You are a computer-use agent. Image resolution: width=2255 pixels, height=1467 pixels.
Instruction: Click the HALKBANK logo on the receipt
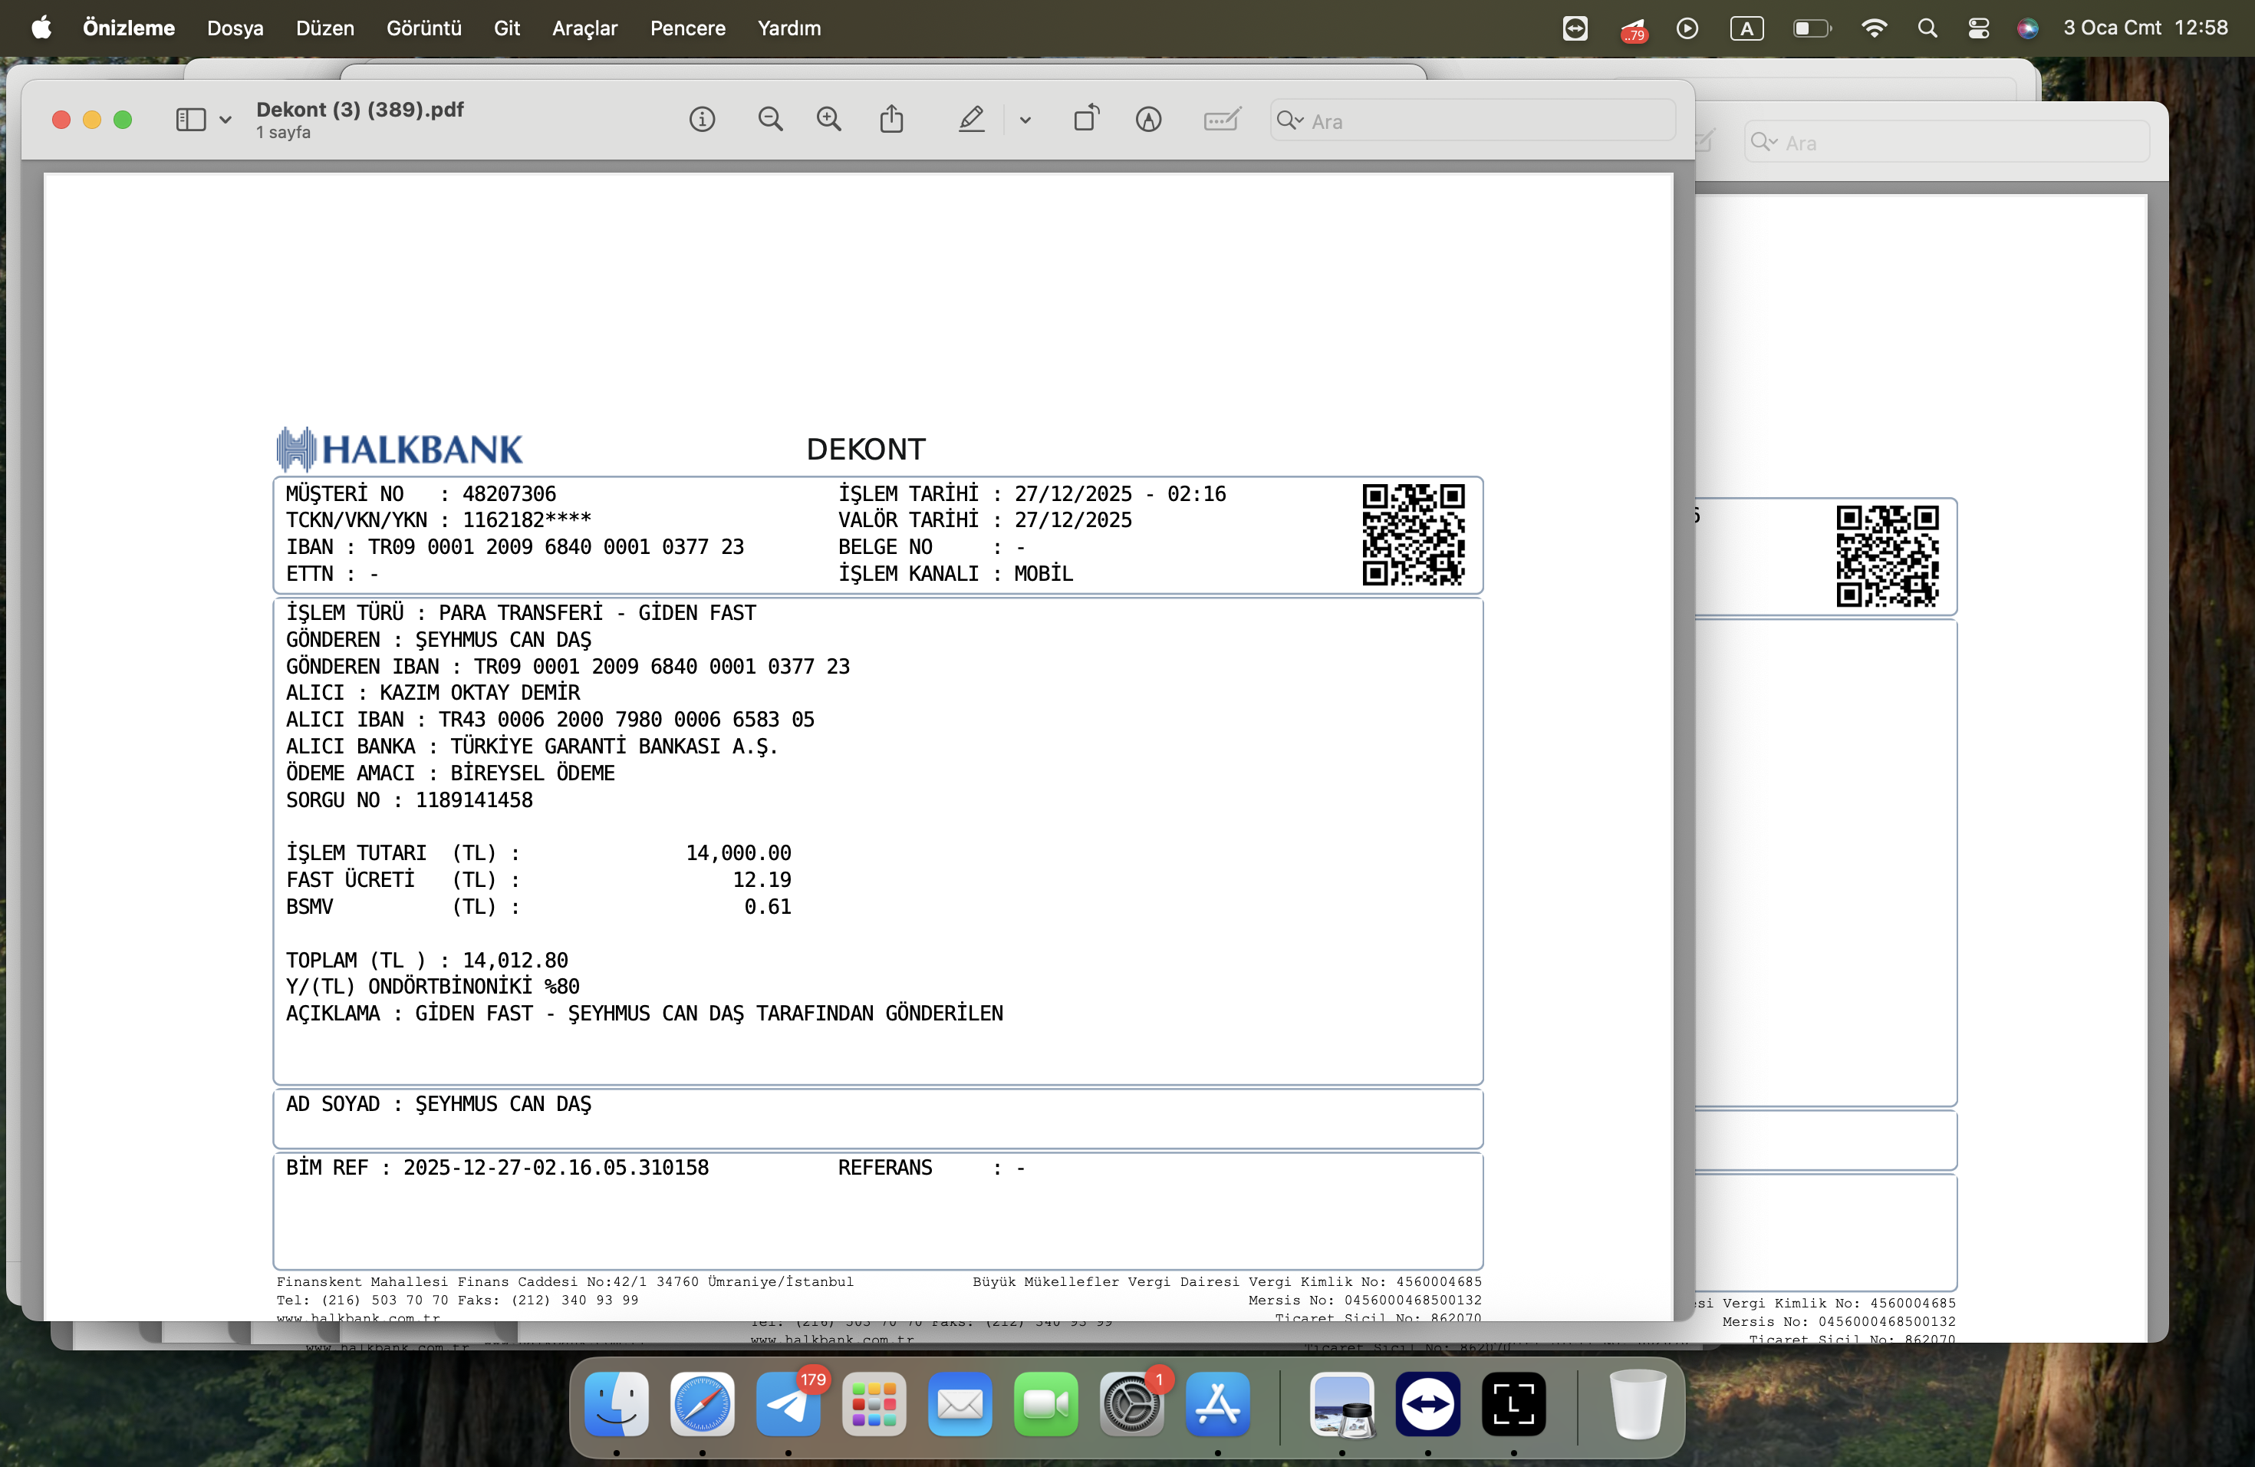click(399, 449)
